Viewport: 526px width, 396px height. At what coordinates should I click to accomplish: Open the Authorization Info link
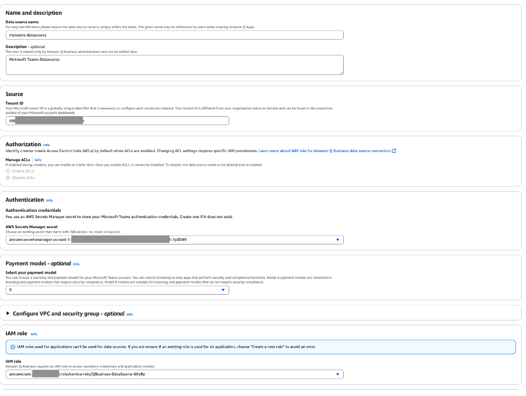[46, 145]
